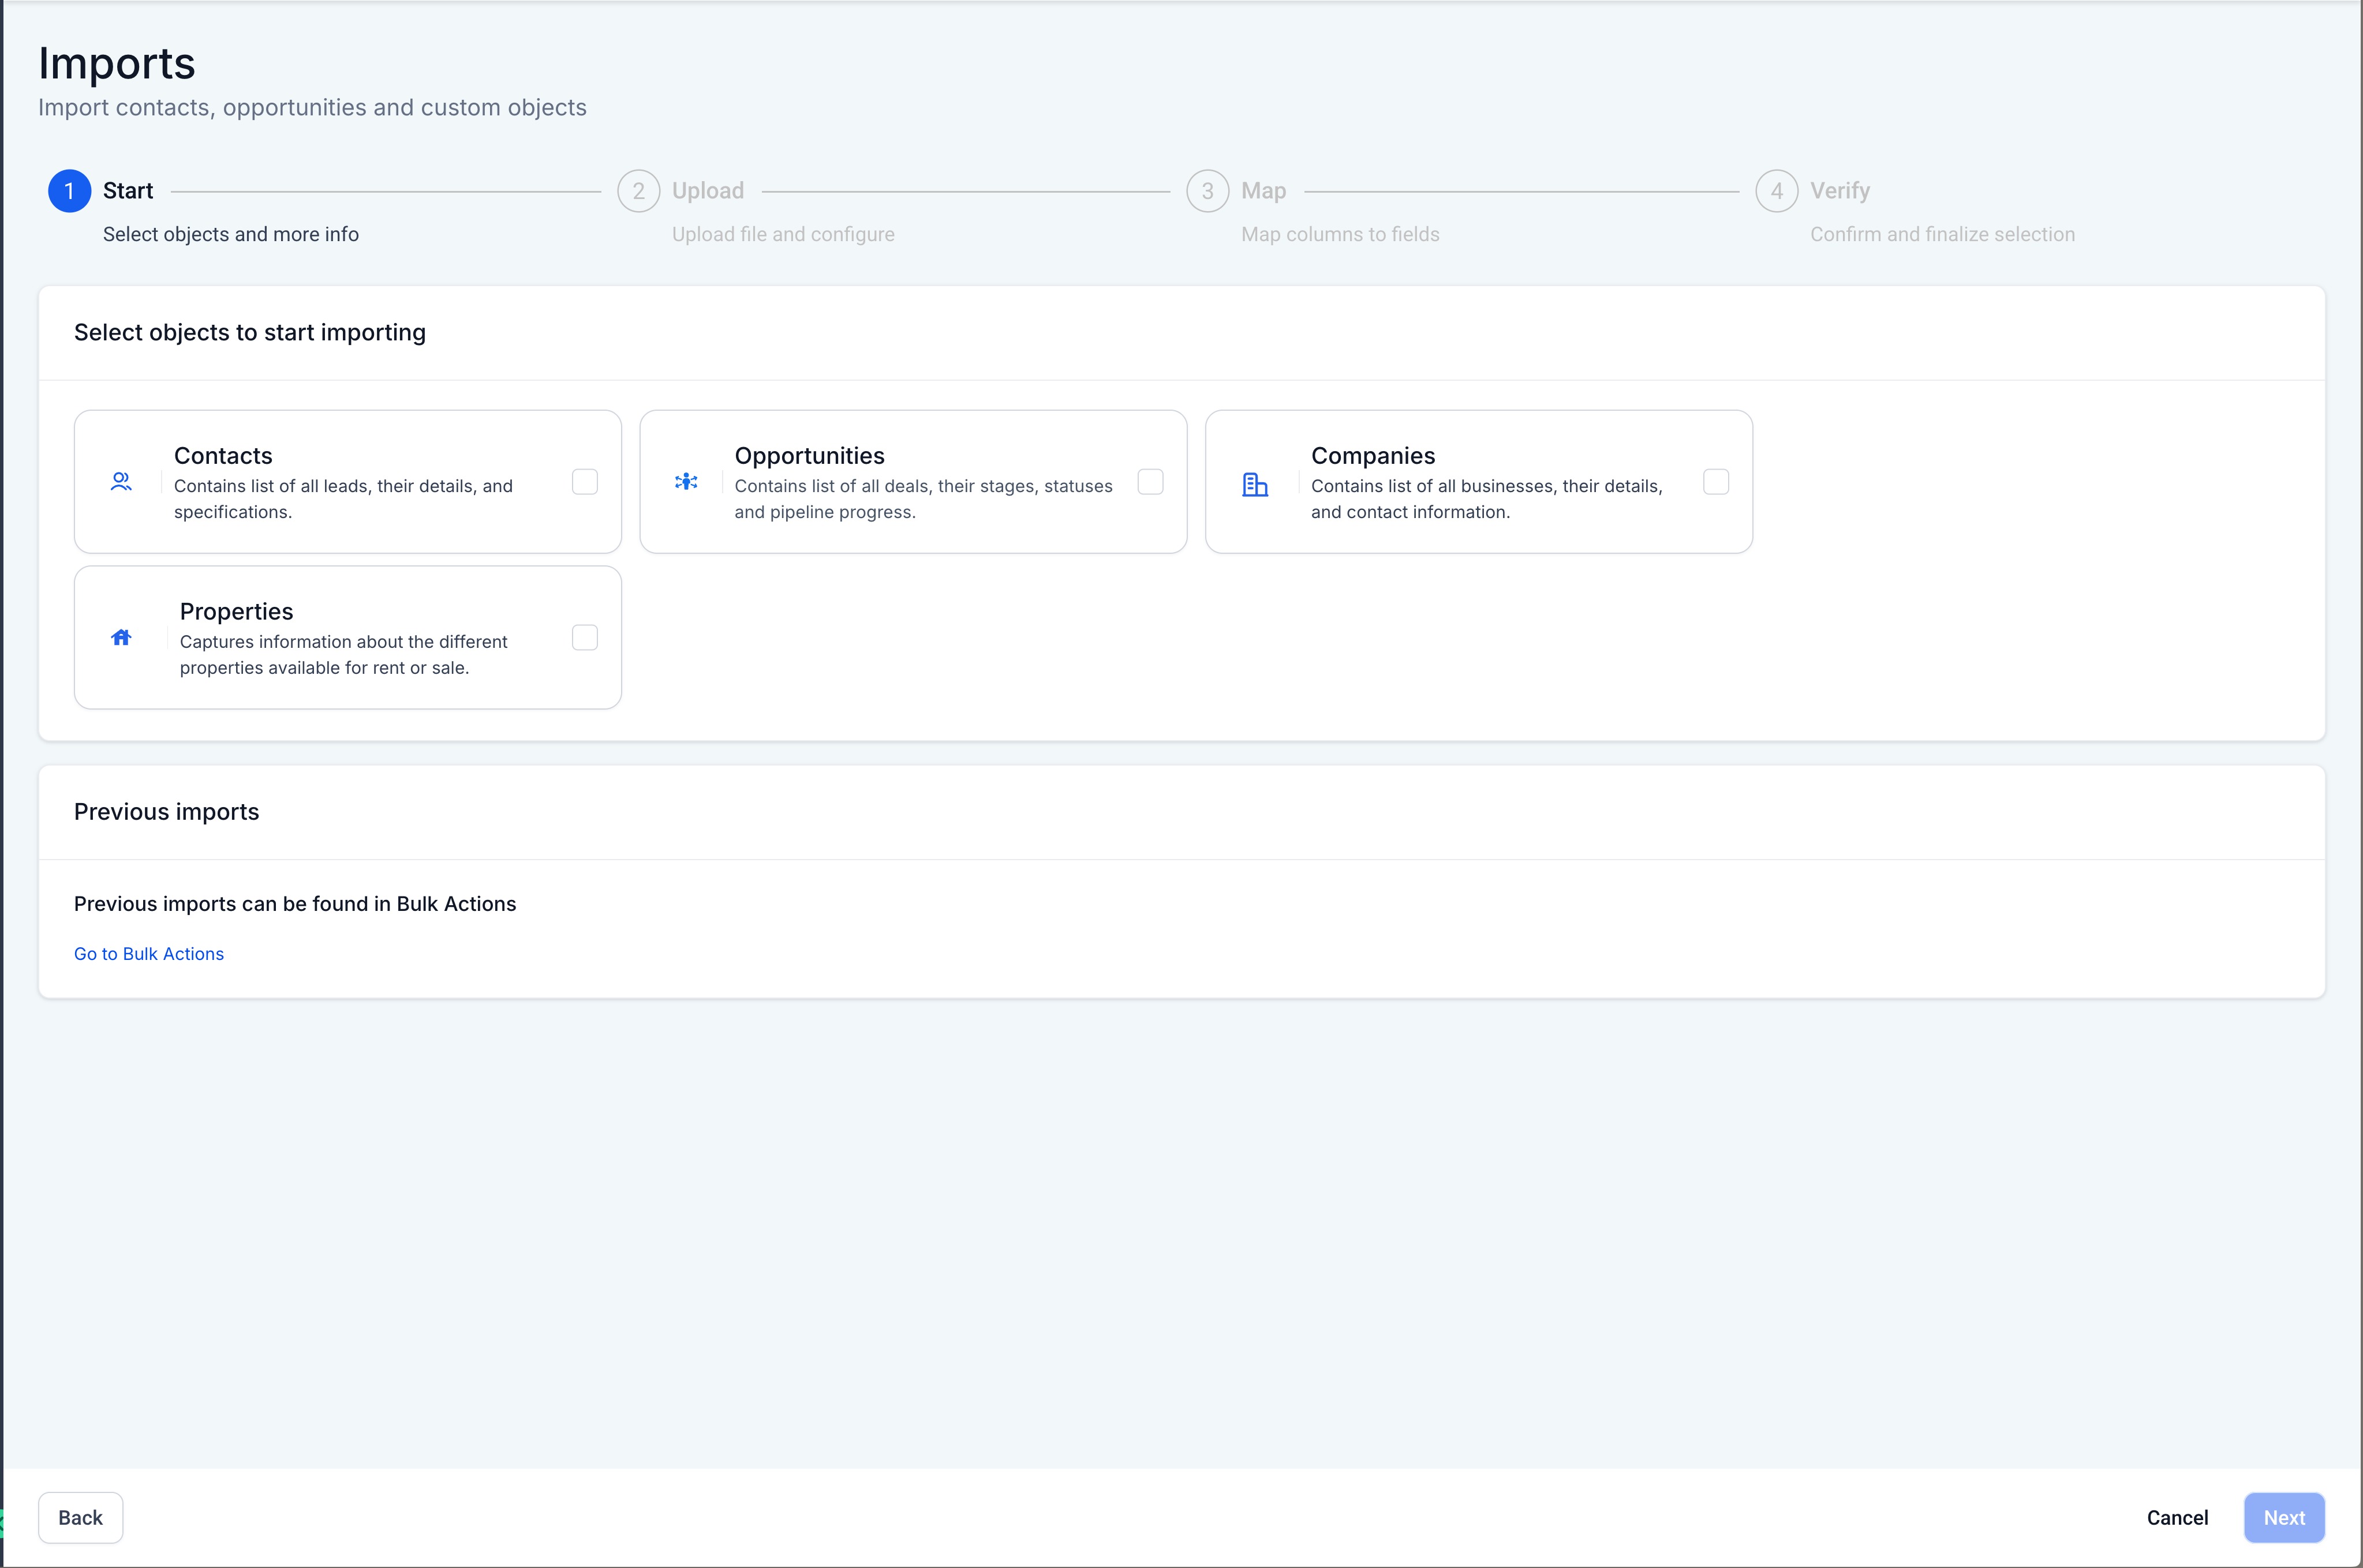The image size is (2363, 1568).
Task: Click the step 4 Verify circle
Action: (1776, 191)
